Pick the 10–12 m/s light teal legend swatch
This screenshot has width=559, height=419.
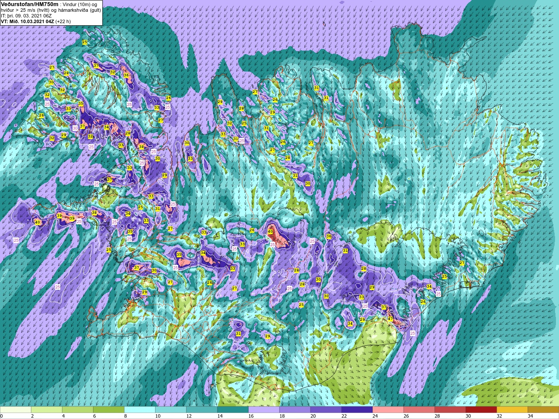(x=171, y=410)
